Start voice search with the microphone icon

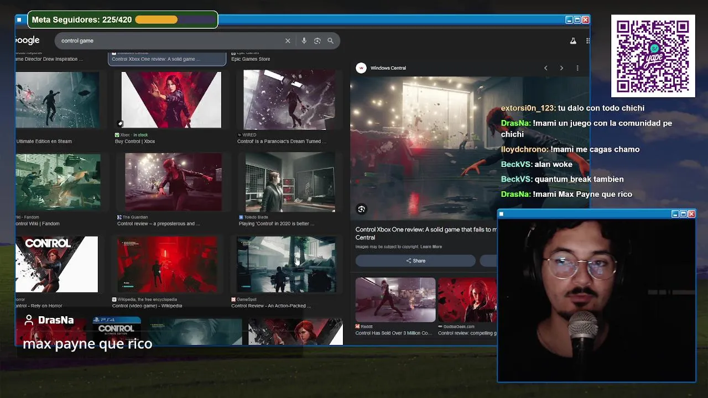pos(304,41)
